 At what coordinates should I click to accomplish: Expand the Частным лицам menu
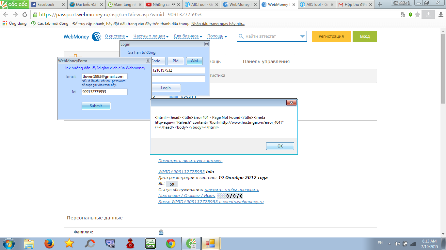click(x=151, y=36)
